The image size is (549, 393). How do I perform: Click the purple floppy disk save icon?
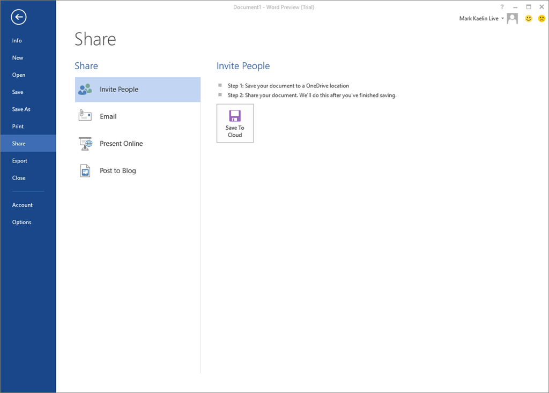(235, 116)
